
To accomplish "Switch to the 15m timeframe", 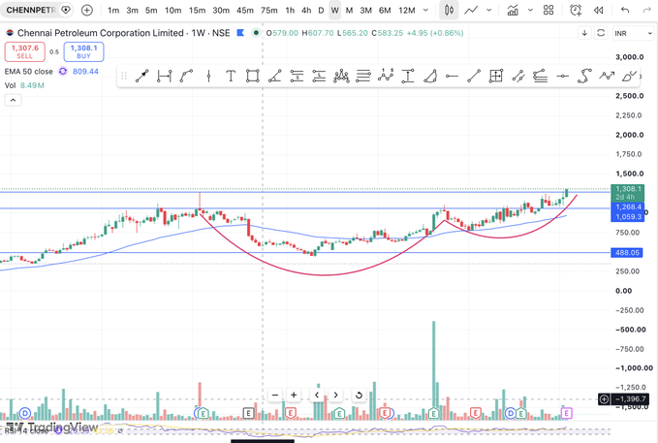I will click(197, 10).
